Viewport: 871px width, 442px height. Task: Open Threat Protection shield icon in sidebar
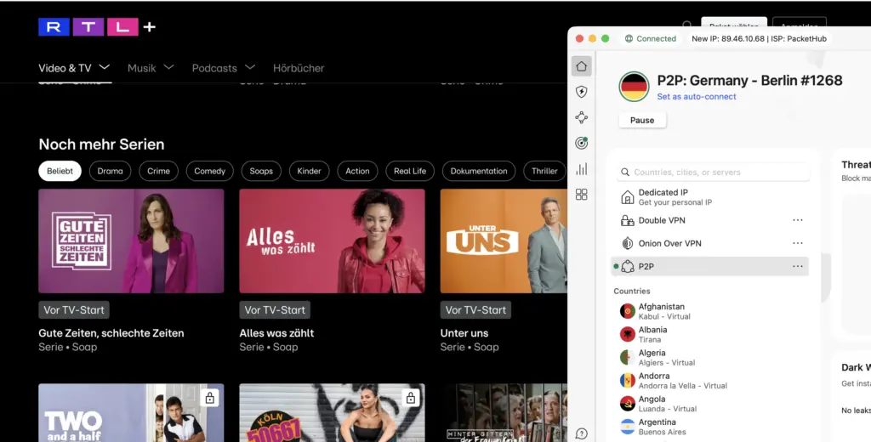[x=582, y=92]
